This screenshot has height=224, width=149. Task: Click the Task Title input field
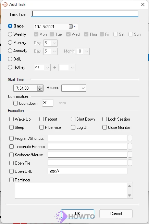click(x=85, y=14)
